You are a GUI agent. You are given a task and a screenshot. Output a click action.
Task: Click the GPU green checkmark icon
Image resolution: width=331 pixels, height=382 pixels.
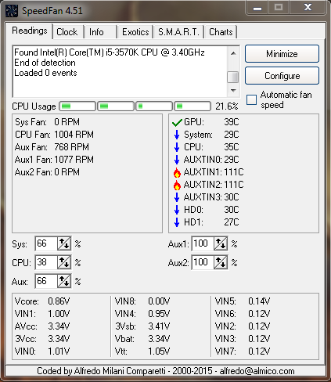177,122
